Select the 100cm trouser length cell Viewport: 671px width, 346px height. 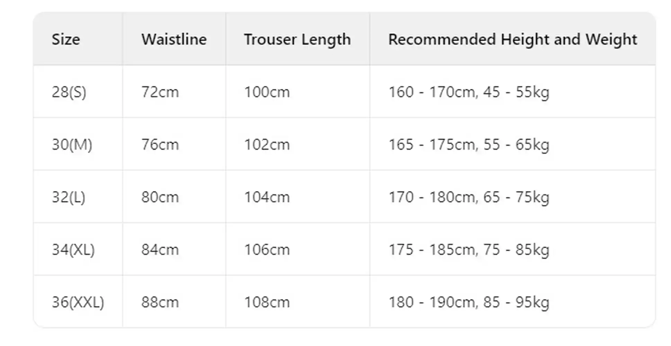click(267, 92)
